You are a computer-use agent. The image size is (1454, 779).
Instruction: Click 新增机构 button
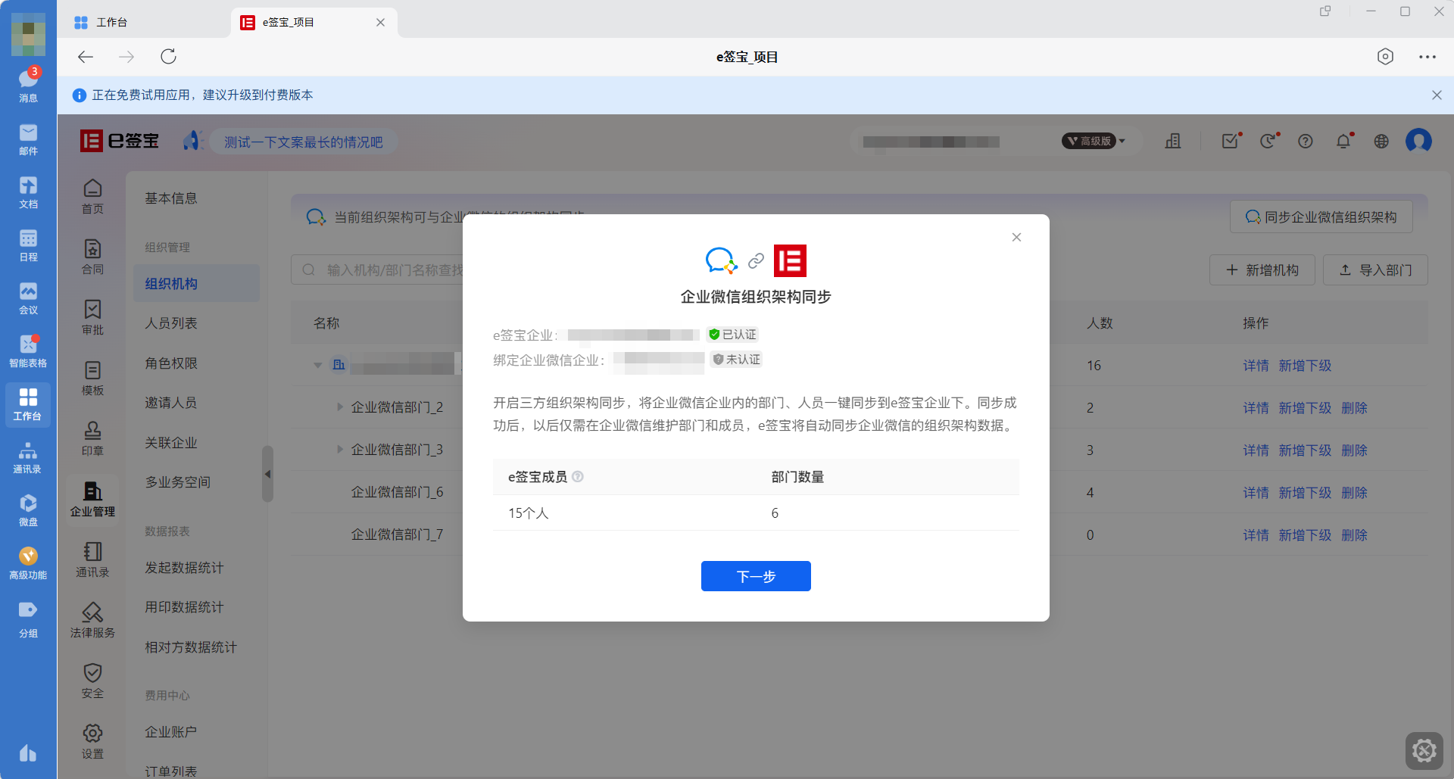pyautogui.click(x=1262, y=270)
